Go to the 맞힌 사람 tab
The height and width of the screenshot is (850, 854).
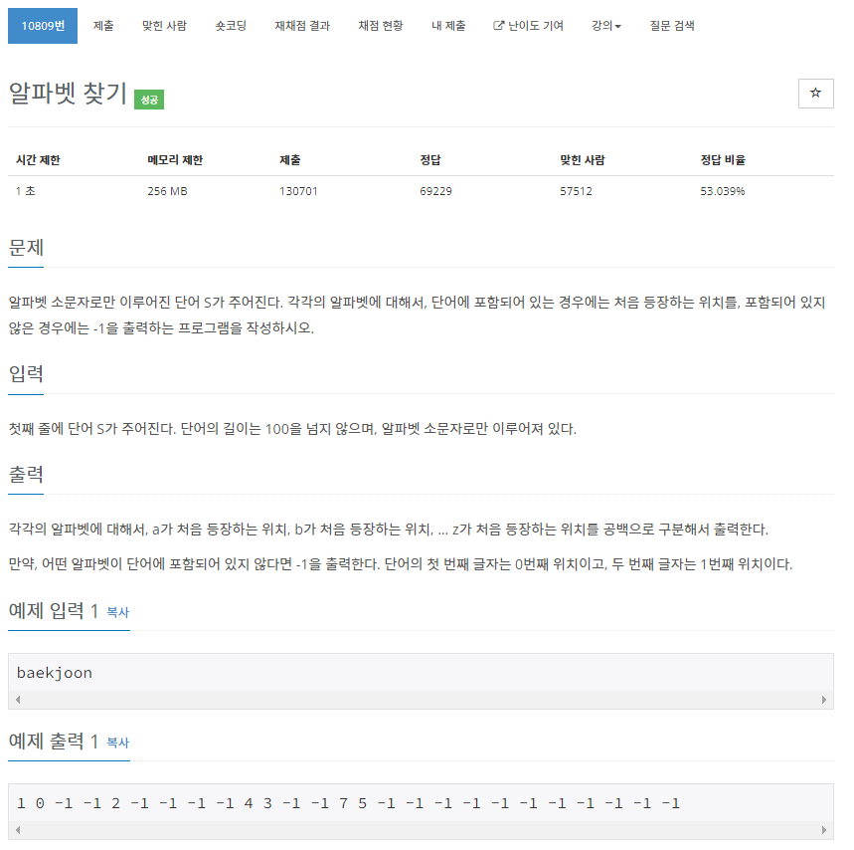(x=164, y=26)
